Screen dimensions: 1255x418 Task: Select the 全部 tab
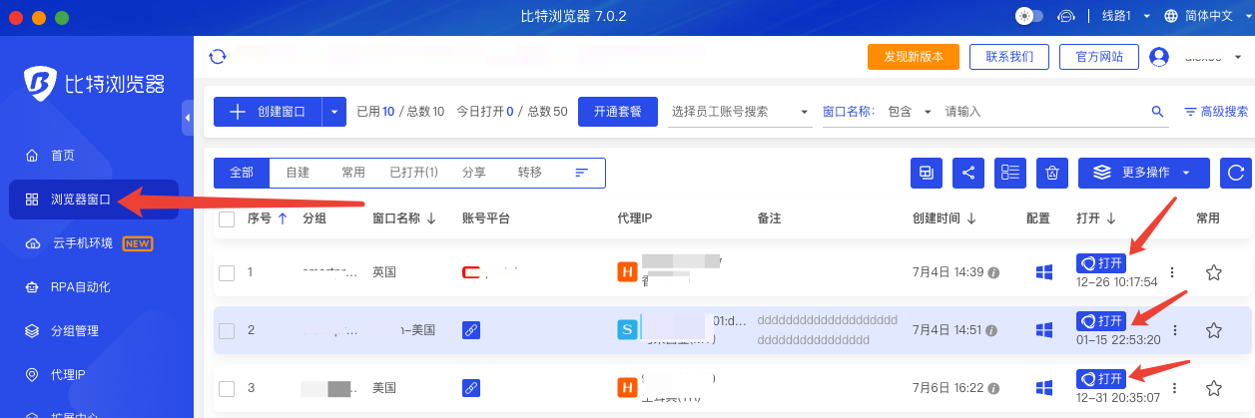point(242,173)
